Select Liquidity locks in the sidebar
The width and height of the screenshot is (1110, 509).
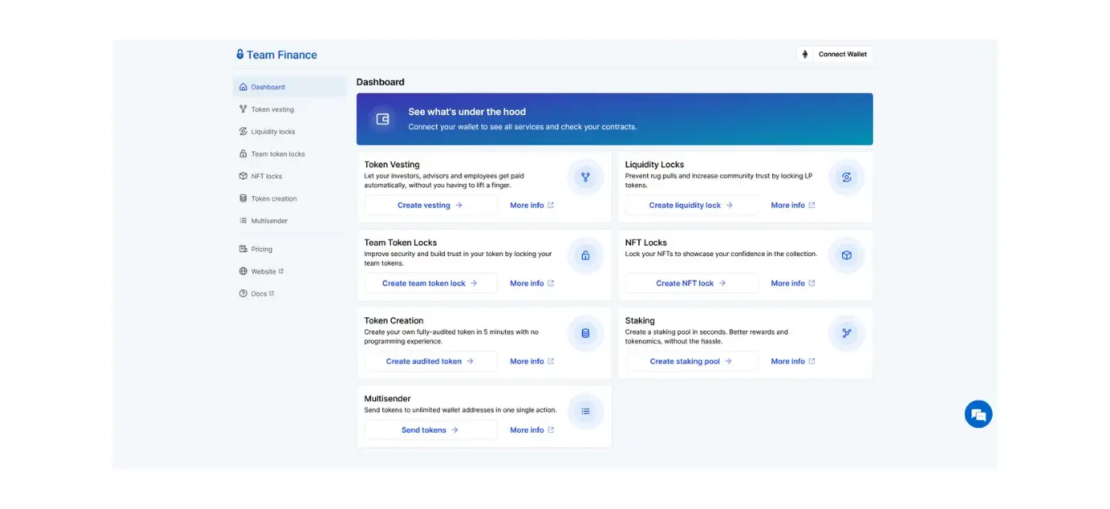[x=273, y=132]
